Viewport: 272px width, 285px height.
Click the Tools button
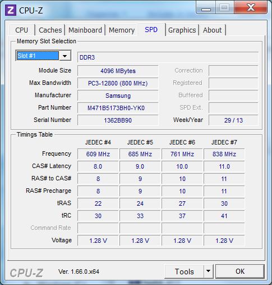[x=184, y=272]
